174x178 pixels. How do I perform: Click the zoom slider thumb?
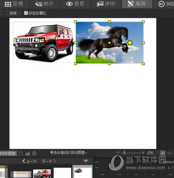[x=124, y=153]
